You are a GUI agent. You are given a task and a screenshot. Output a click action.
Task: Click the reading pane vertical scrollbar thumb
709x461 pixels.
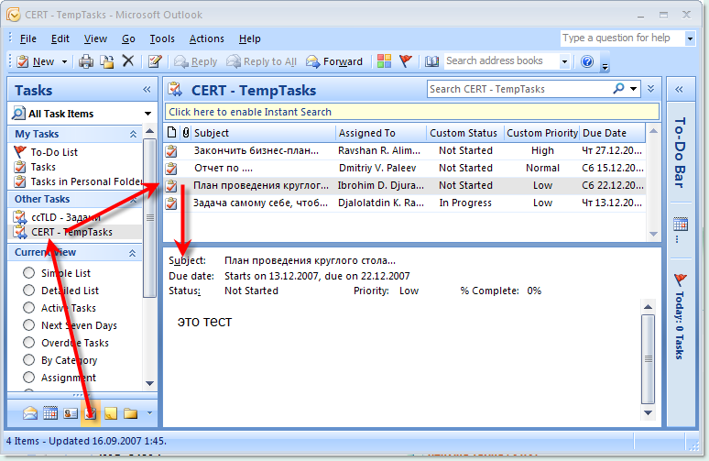click(x=648, y=359)
